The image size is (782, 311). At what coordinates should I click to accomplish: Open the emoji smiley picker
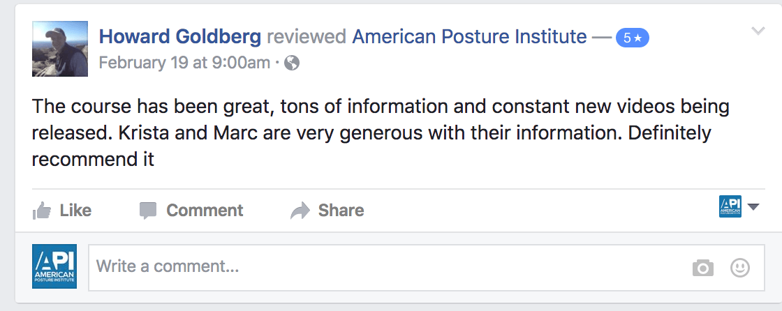(x=739, y=268)
